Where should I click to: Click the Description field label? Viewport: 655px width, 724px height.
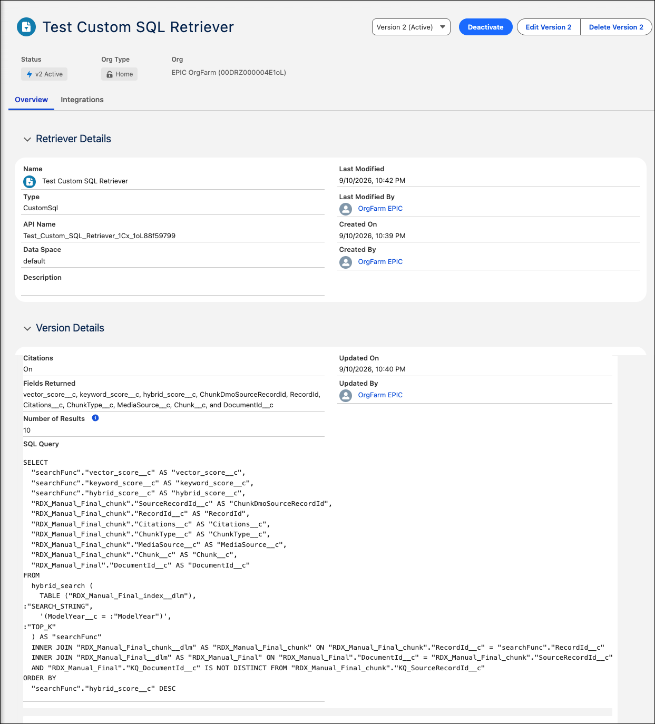click(42, 278)
